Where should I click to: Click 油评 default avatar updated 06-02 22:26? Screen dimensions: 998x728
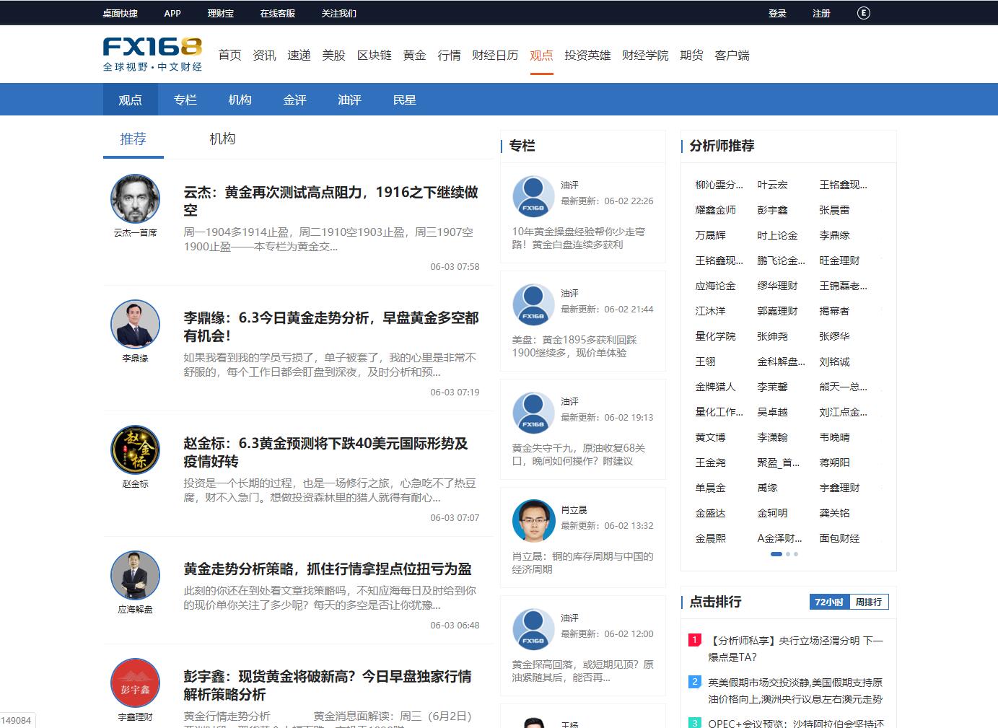pyautogui.click(x=533, y=196)
